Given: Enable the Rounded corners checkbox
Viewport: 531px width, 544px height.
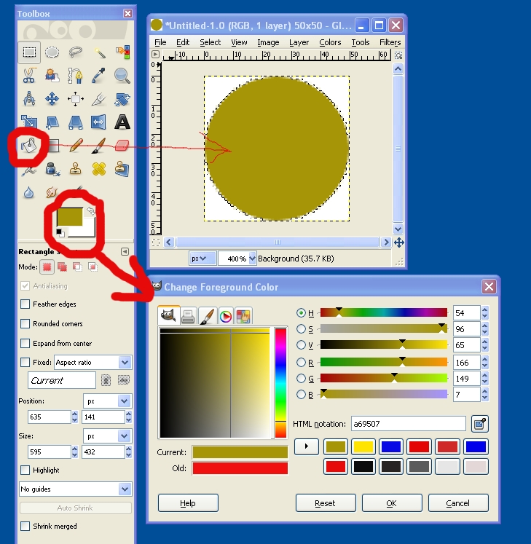Looking at the screenshot, I should pyautogui.click(x=25, y=323).
